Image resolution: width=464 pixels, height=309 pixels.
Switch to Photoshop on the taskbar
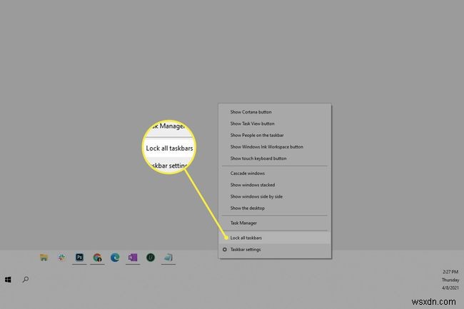(x=79, y=257)
